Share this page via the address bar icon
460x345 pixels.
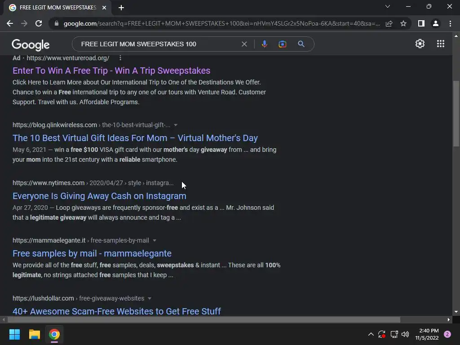(x=389, y=23)
